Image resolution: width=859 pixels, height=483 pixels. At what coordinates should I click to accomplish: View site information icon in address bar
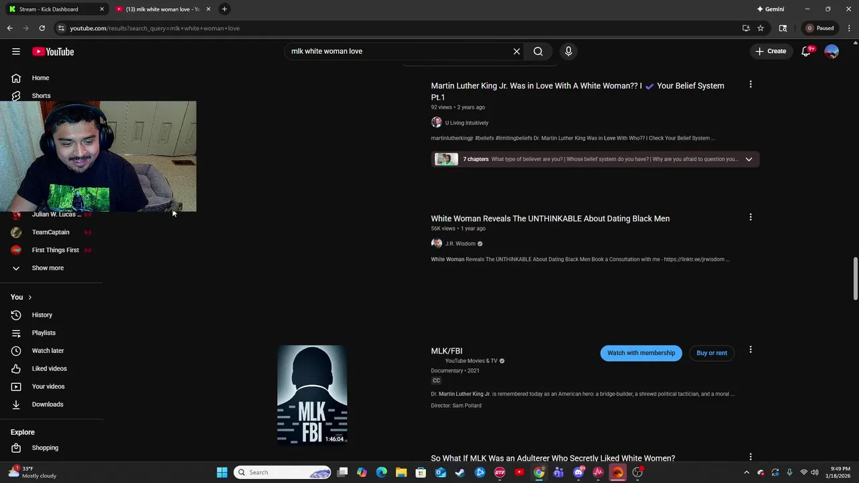point(61,28)
